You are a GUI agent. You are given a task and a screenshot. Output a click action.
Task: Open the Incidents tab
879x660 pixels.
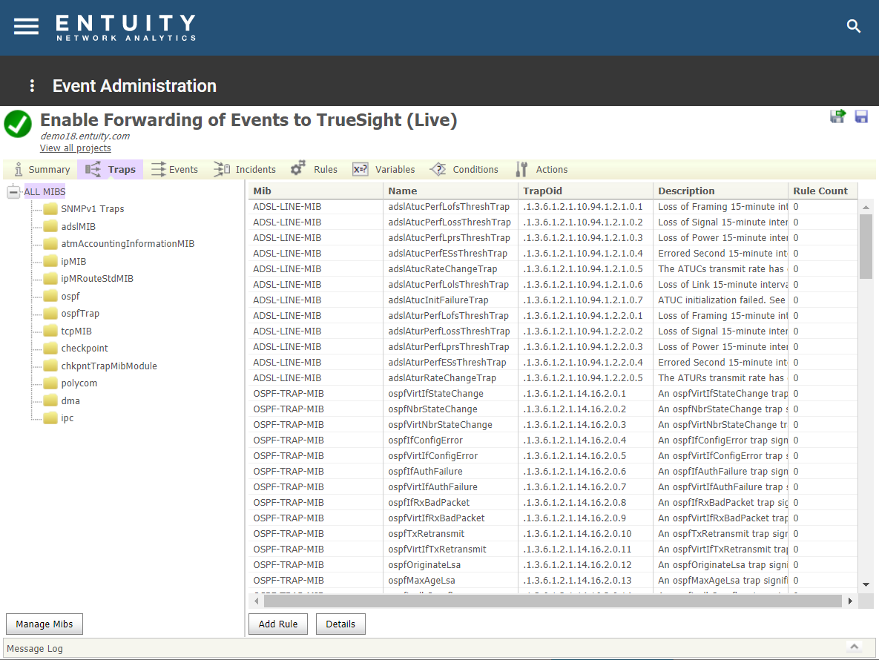point(245,169)
